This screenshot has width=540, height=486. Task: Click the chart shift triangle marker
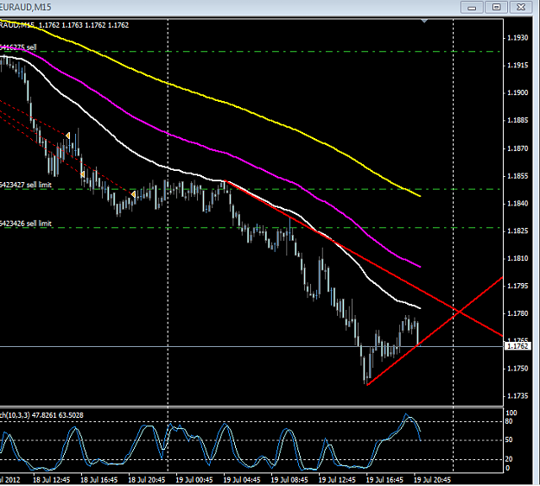[x=424, y=21]
